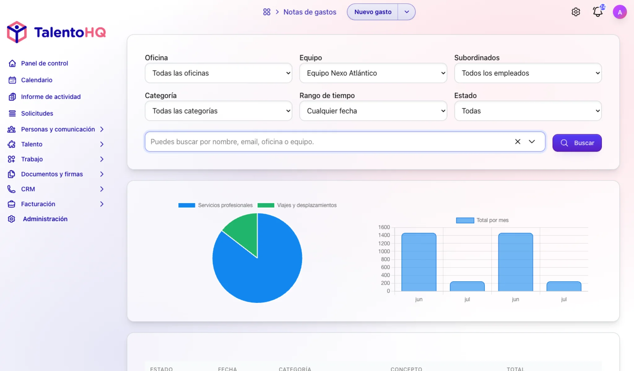
Task: Open the Rango de tiempo dropdown
Action: [373, 111]
